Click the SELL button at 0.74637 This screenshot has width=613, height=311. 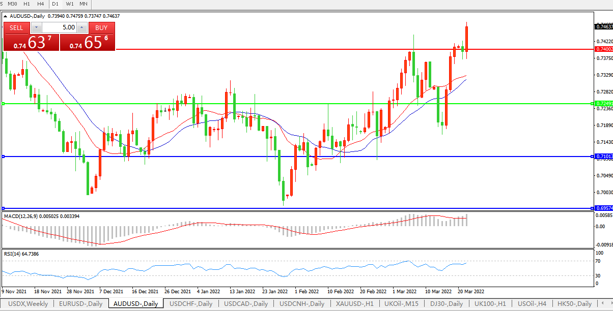click(x=16, y=27)
